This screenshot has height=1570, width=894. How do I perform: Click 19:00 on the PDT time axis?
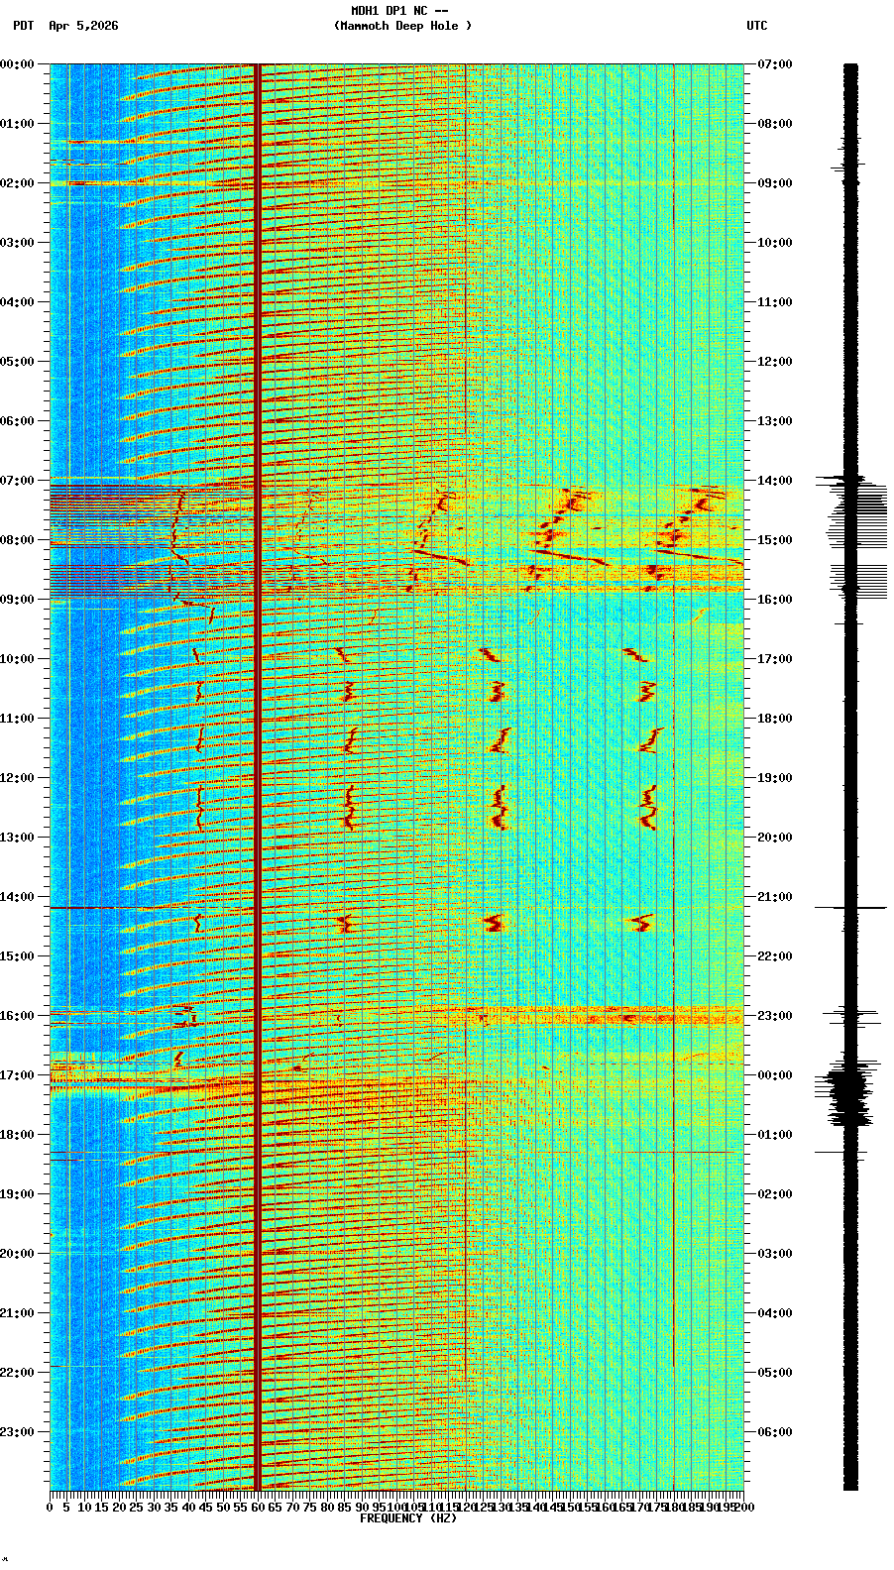17,1194
